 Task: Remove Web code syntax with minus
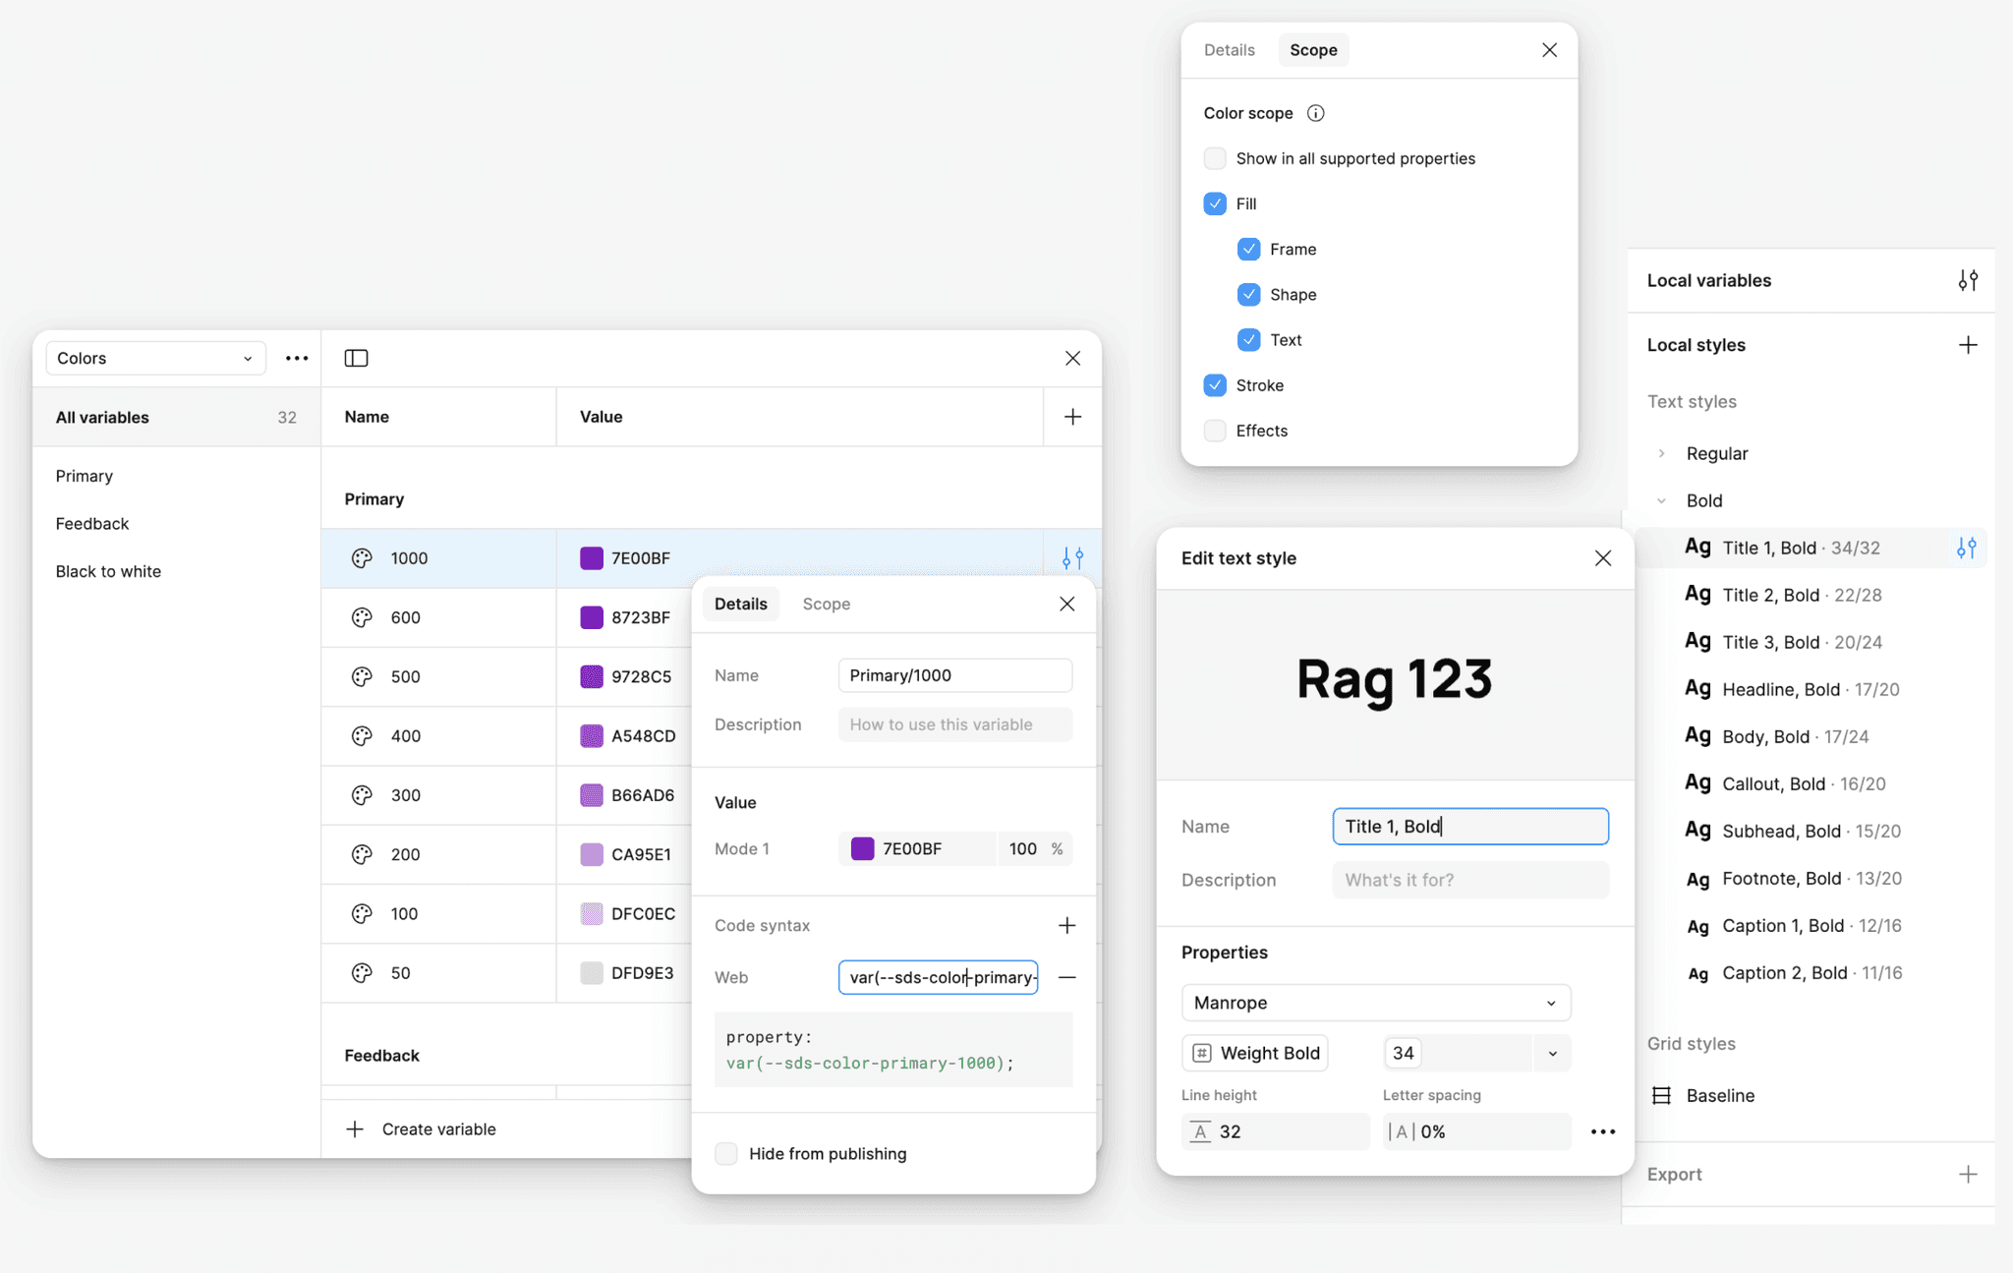[x=1066, y=977]
